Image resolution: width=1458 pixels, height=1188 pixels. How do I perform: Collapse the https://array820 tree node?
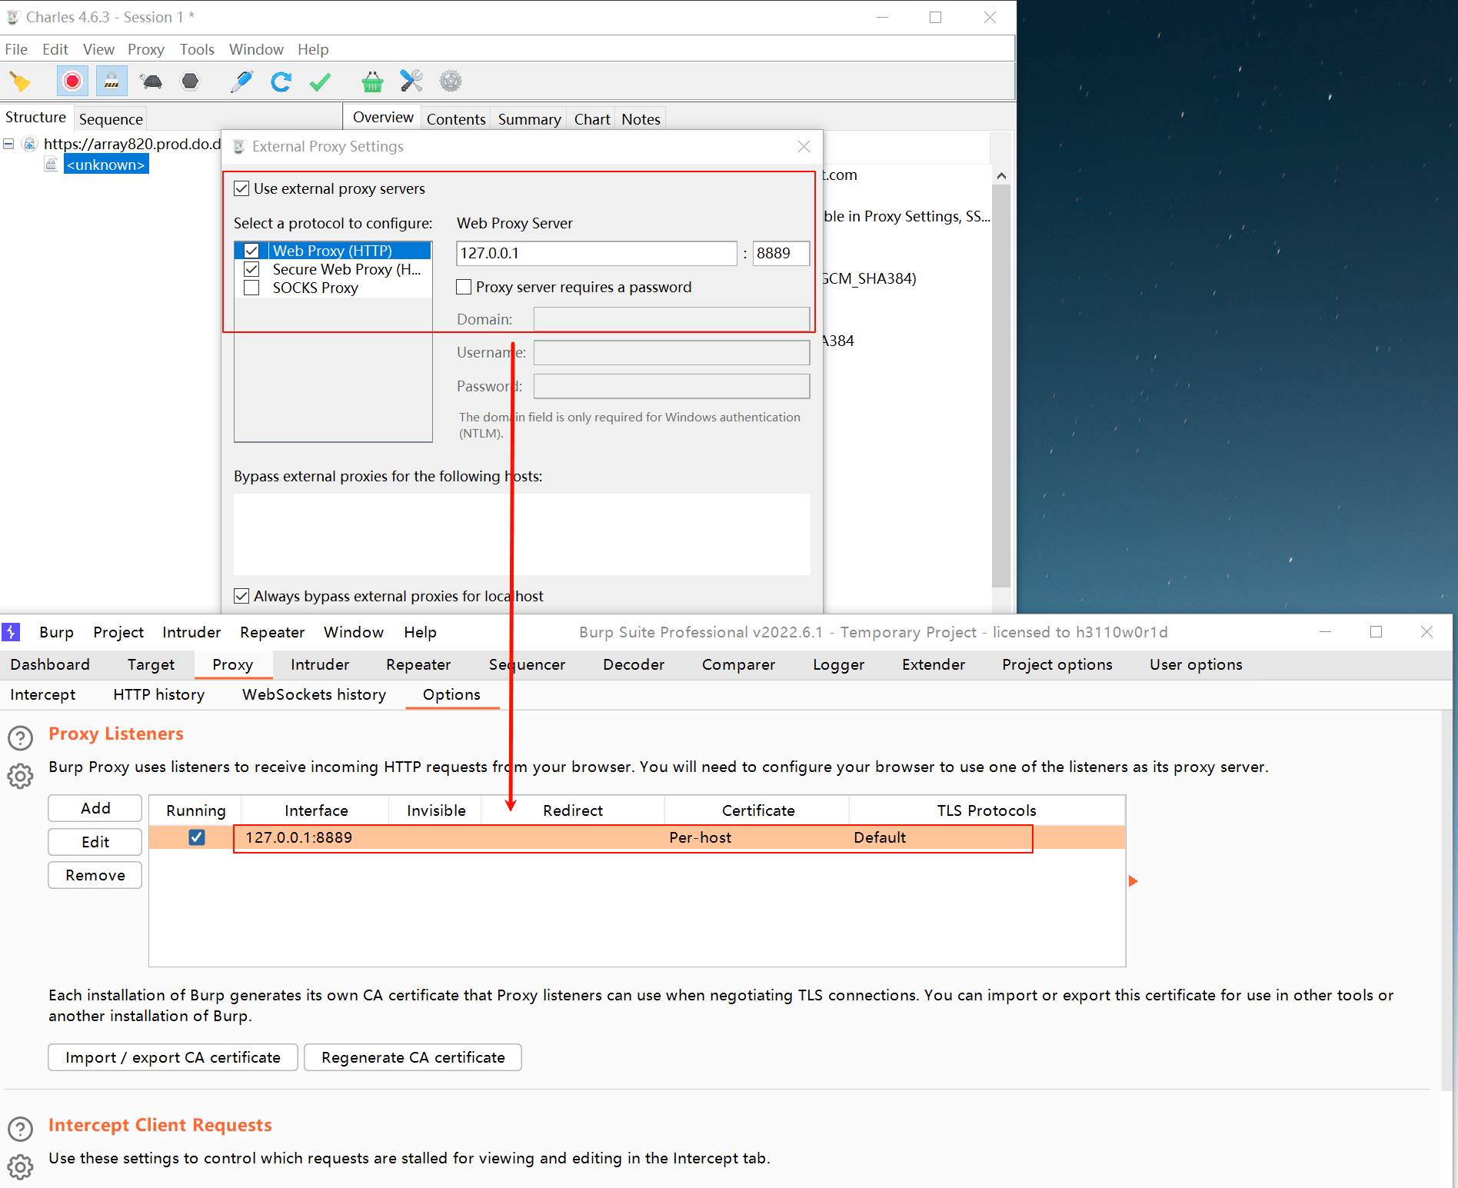[x=8, y=144]
